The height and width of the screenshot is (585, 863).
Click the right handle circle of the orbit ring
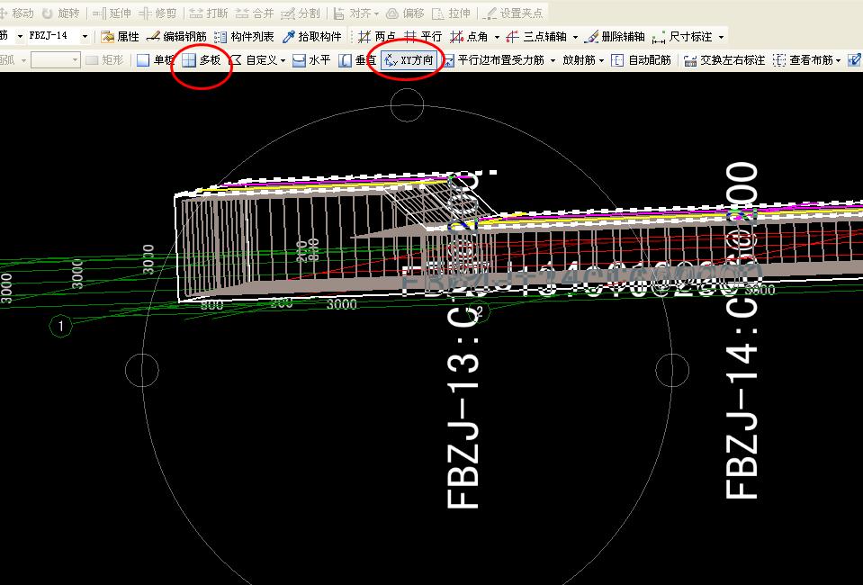pos(672,370)
